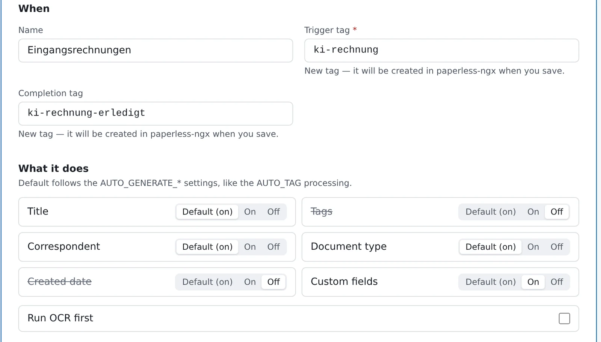601x342 pixels.
Task: Click the 'Correspondent' row label
Action: click(x=64, y=247)
